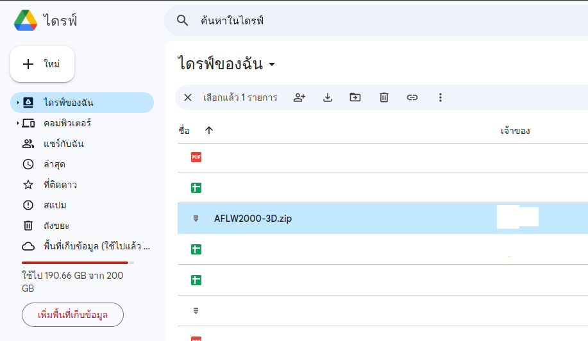588x341 pixels.
Task: Open the three-dot more actions menu
Action: [440, 97]
